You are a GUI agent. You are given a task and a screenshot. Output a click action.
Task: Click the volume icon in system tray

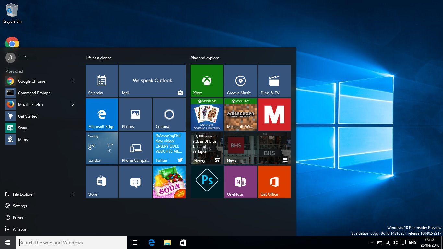395,243
